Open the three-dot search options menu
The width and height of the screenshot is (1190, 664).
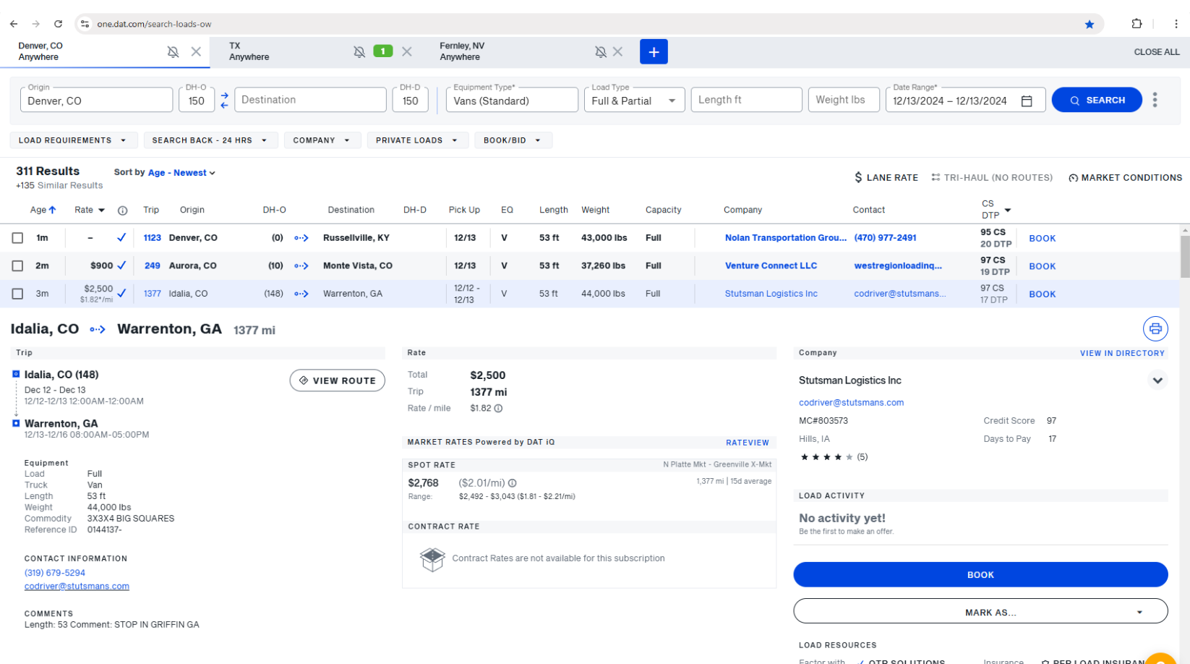point(1155,100)
